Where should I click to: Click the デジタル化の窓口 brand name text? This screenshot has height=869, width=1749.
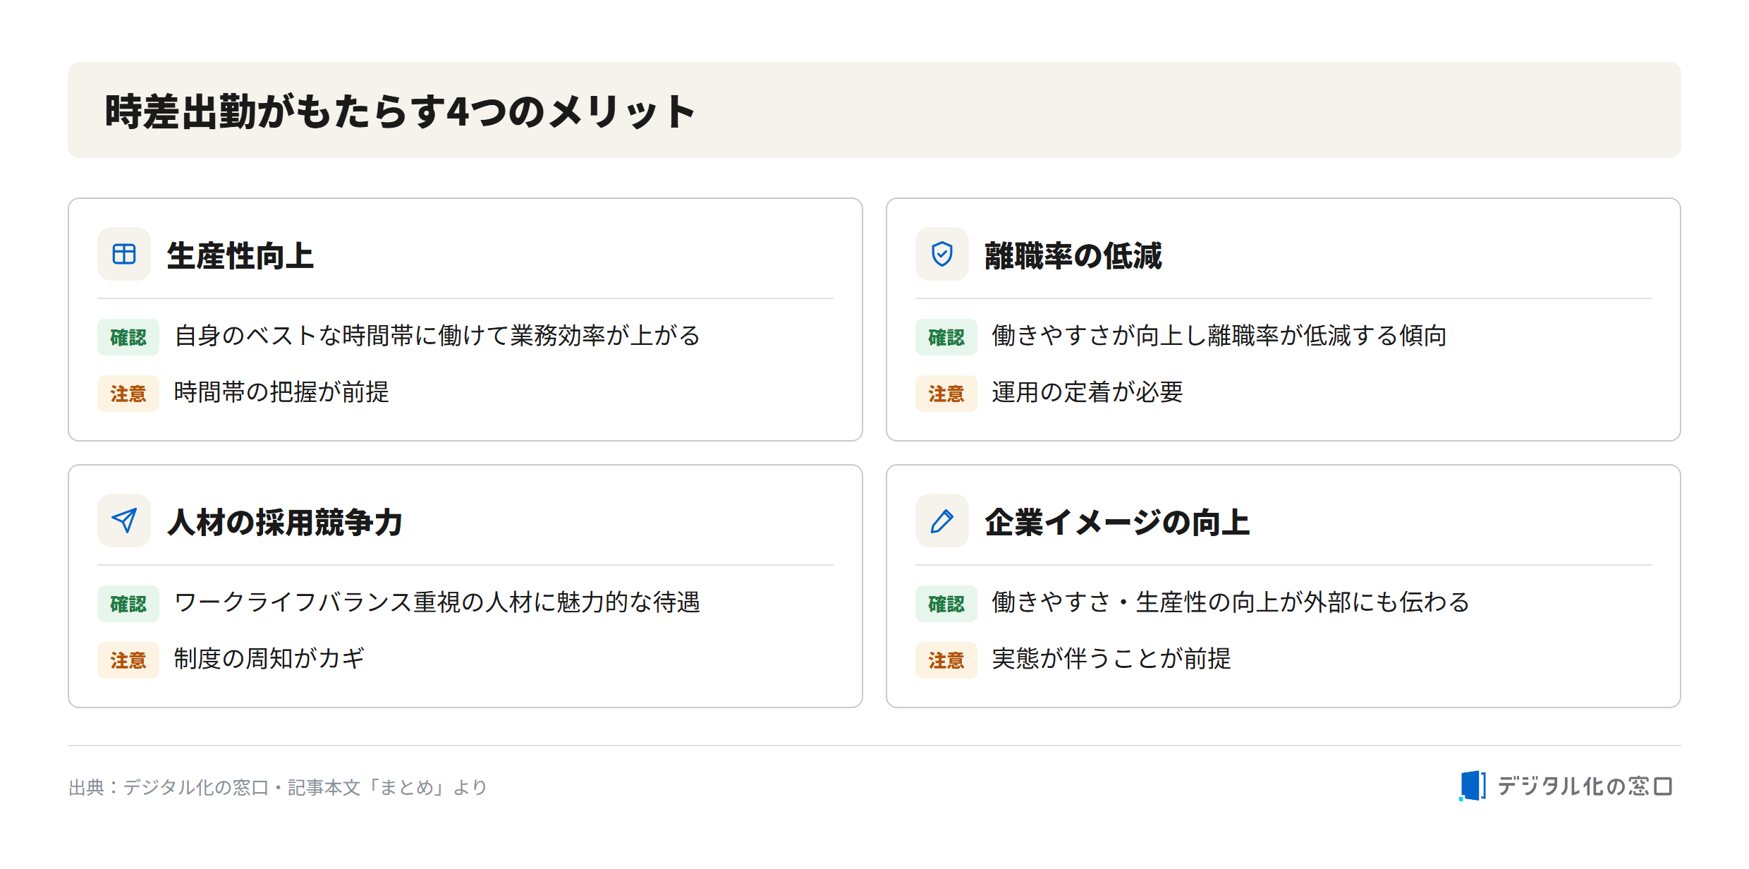(1585, 786)
